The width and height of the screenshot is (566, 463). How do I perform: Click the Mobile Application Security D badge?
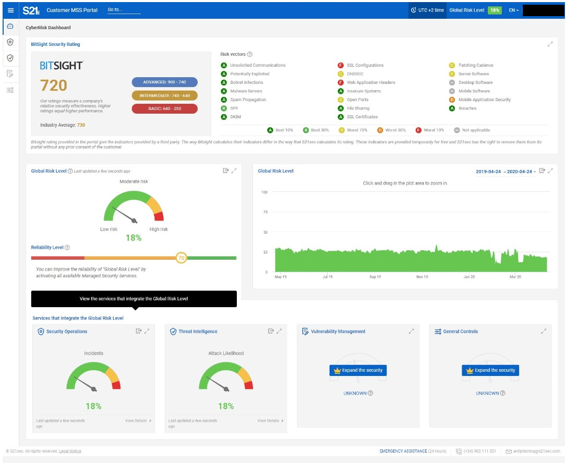pyautogui.click(x=452, y=100)
